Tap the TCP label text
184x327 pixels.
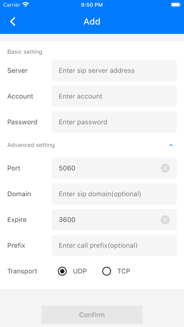[x=124, y=271]
